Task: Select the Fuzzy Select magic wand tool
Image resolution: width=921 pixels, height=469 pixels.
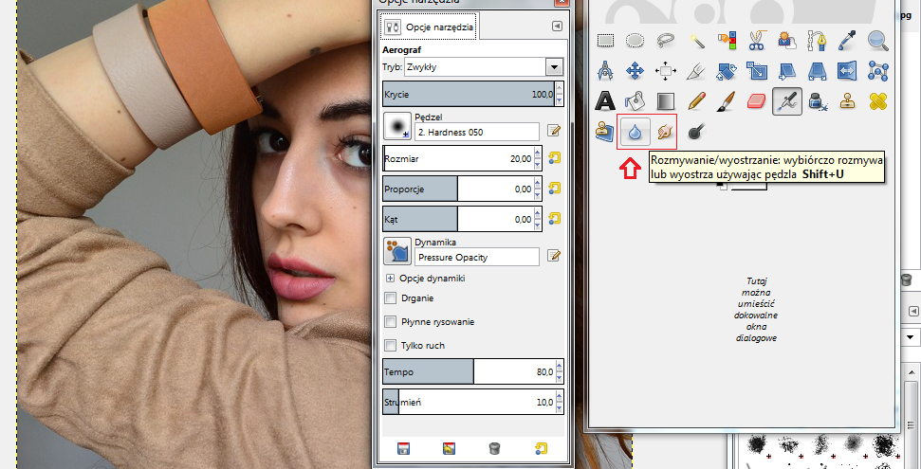Action: (696, 41)
